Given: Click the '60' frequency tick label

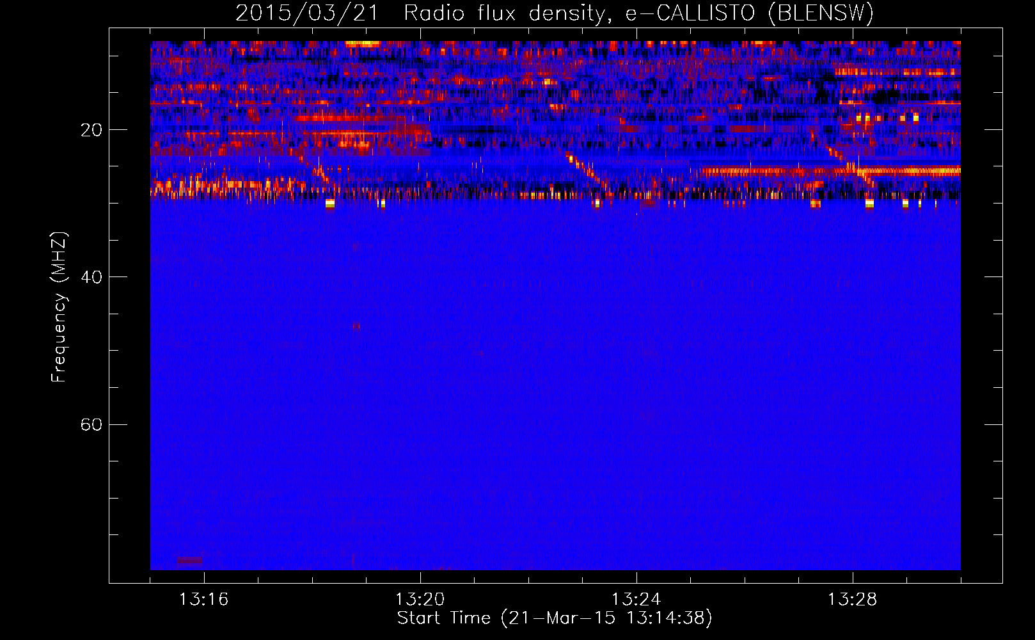Looking at the screenshot, I should coord(91,424).
